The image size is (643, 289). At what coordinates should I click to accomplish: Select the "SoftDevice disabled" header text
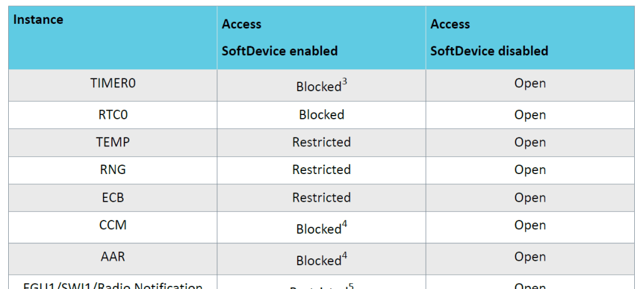[489, 51]
